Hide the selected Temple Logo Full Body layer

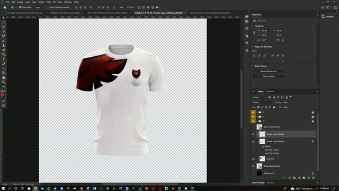253,134
